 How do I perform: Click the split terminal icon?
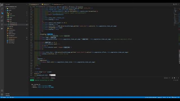point(172,78)
